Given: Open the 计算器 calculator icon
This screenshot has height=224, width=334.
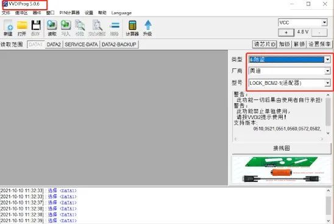Looking at the screenshot, I should click(132, 27).
